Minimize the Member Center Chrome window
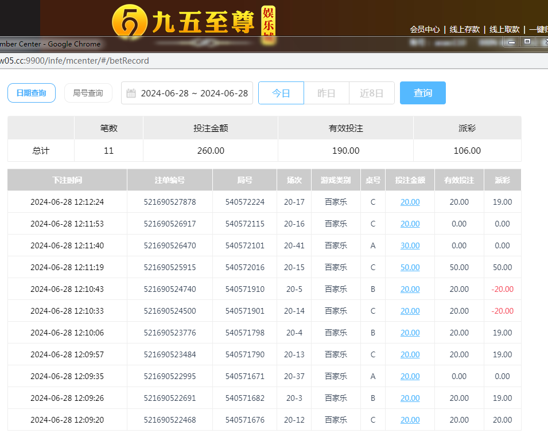Image resolution: width=548 pixels, height=441 pixels. coord(511,42)
